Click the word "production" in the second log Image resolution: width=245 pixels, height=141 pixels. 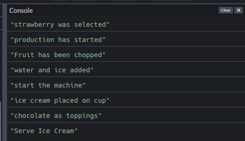(x=34, y=40)
